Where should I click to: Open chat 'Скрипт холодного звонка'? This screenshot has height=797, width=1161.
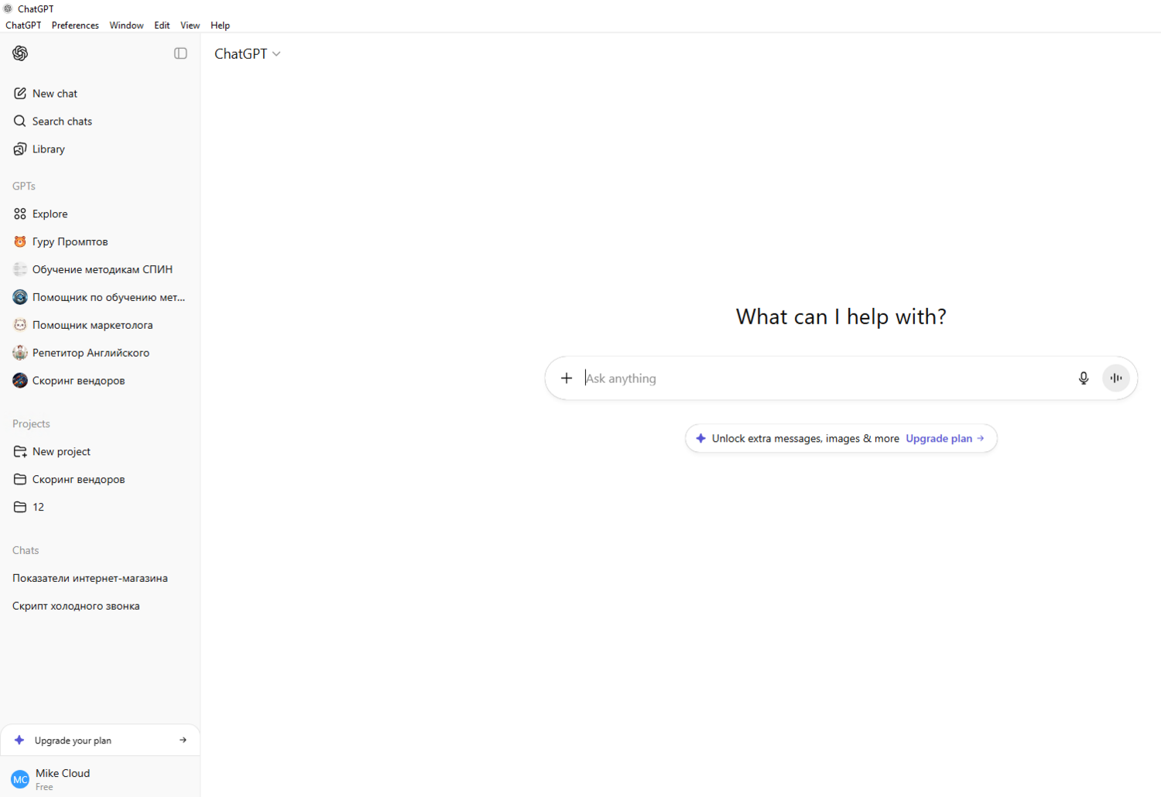[75, 605]
